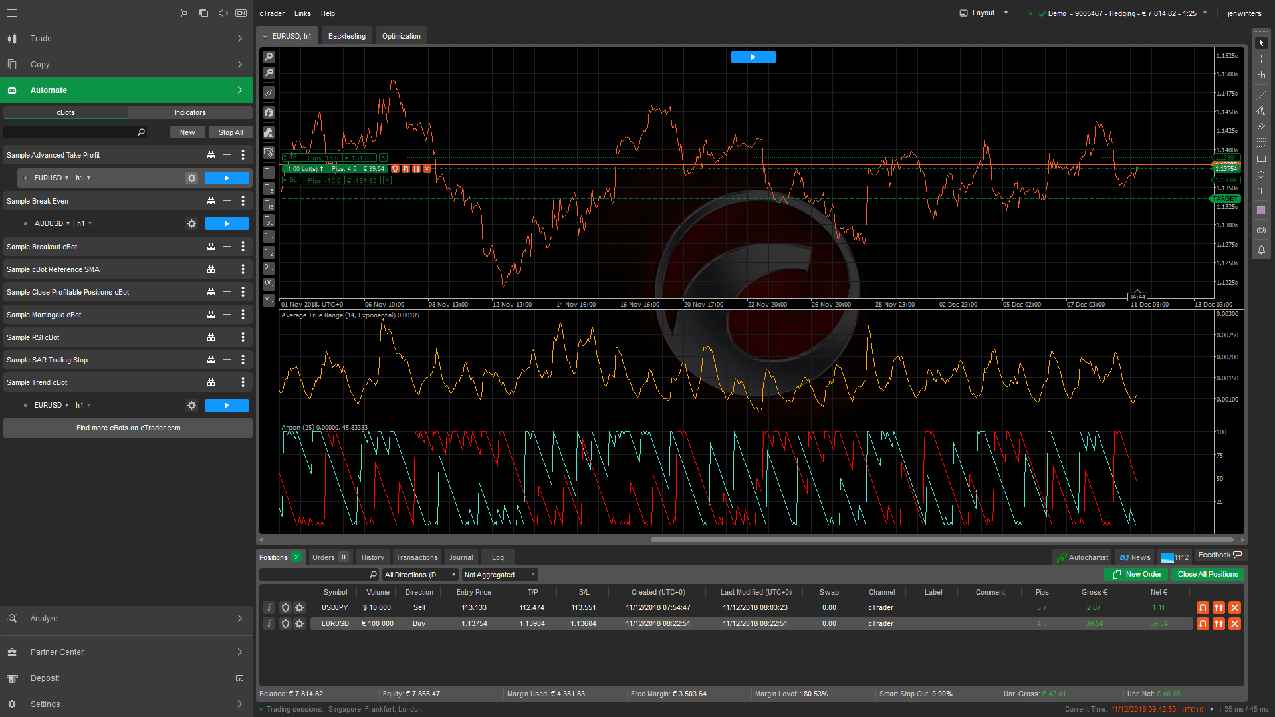Expand the Analyze section
This screenshot has width=1275, height=717.
[x=126, y=619]
